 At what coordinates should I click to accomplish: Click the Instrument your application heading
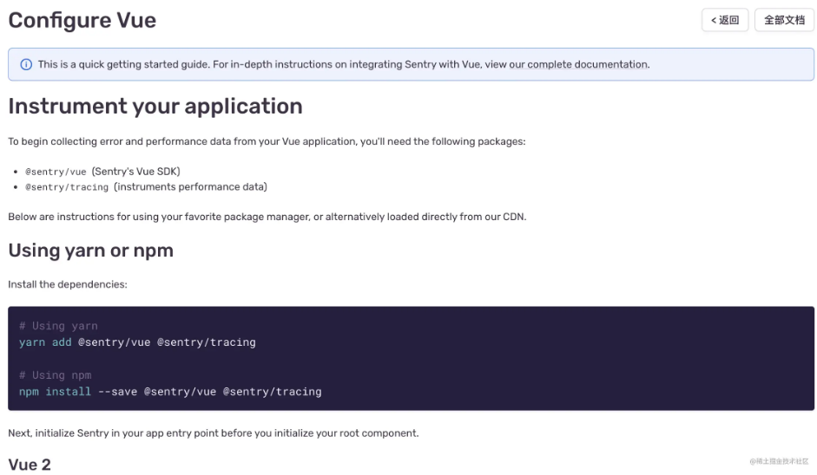[155, 106]
